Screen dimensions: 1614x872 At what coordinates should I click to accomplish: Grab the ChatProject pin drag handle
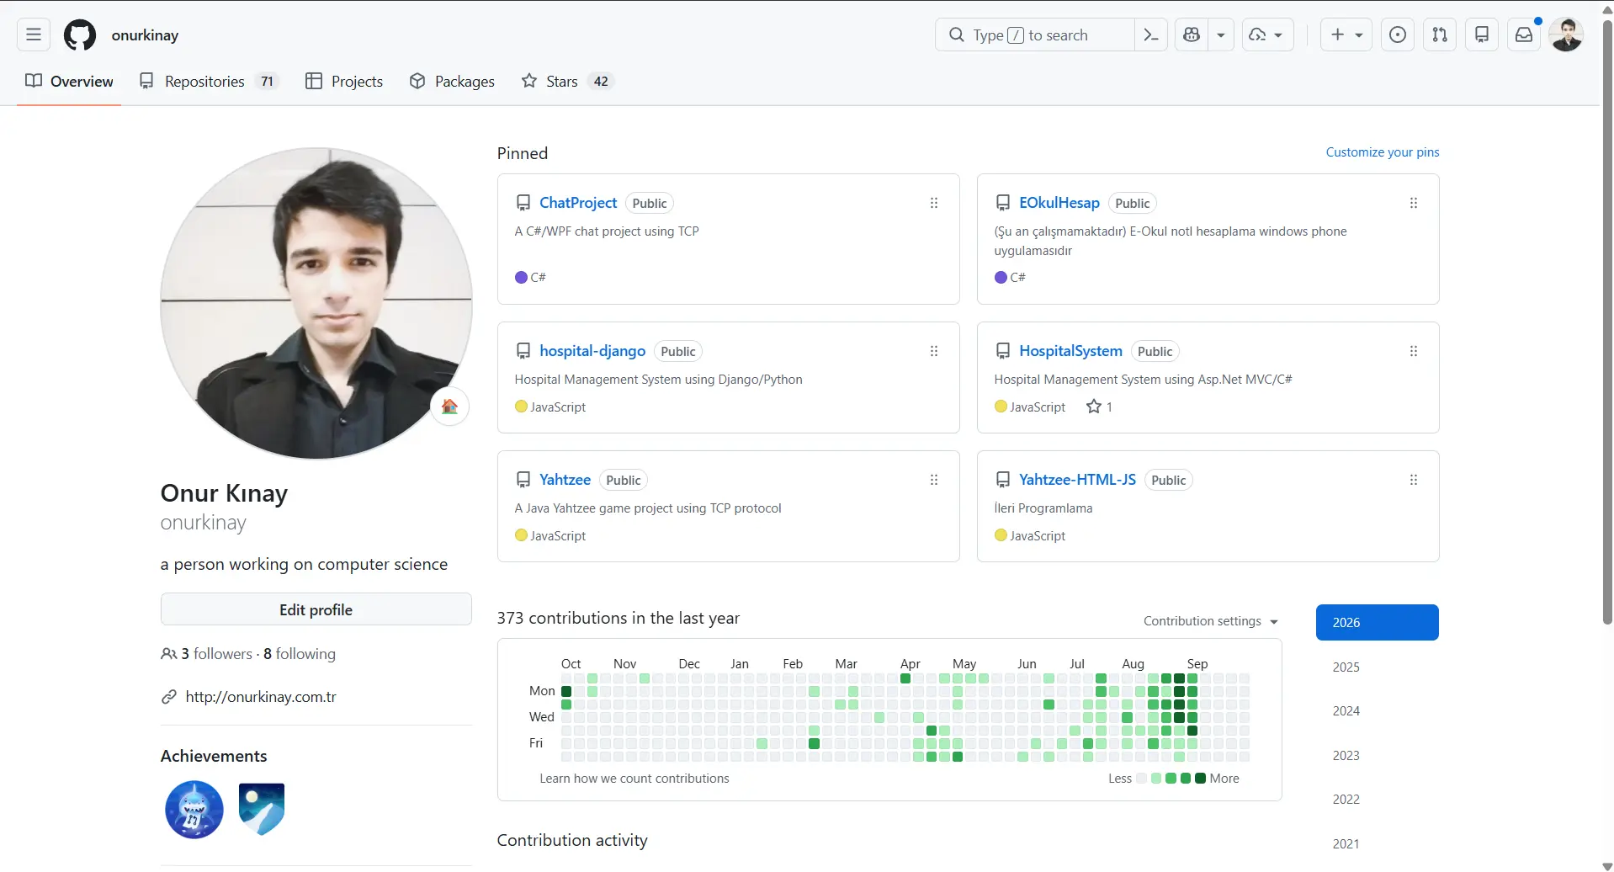[x=934, y=203]
